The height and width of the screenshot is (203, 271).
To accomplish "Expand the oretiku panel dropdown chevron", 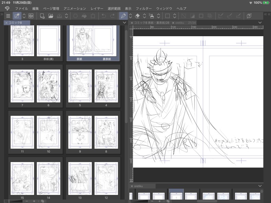I will click(260, 186).
